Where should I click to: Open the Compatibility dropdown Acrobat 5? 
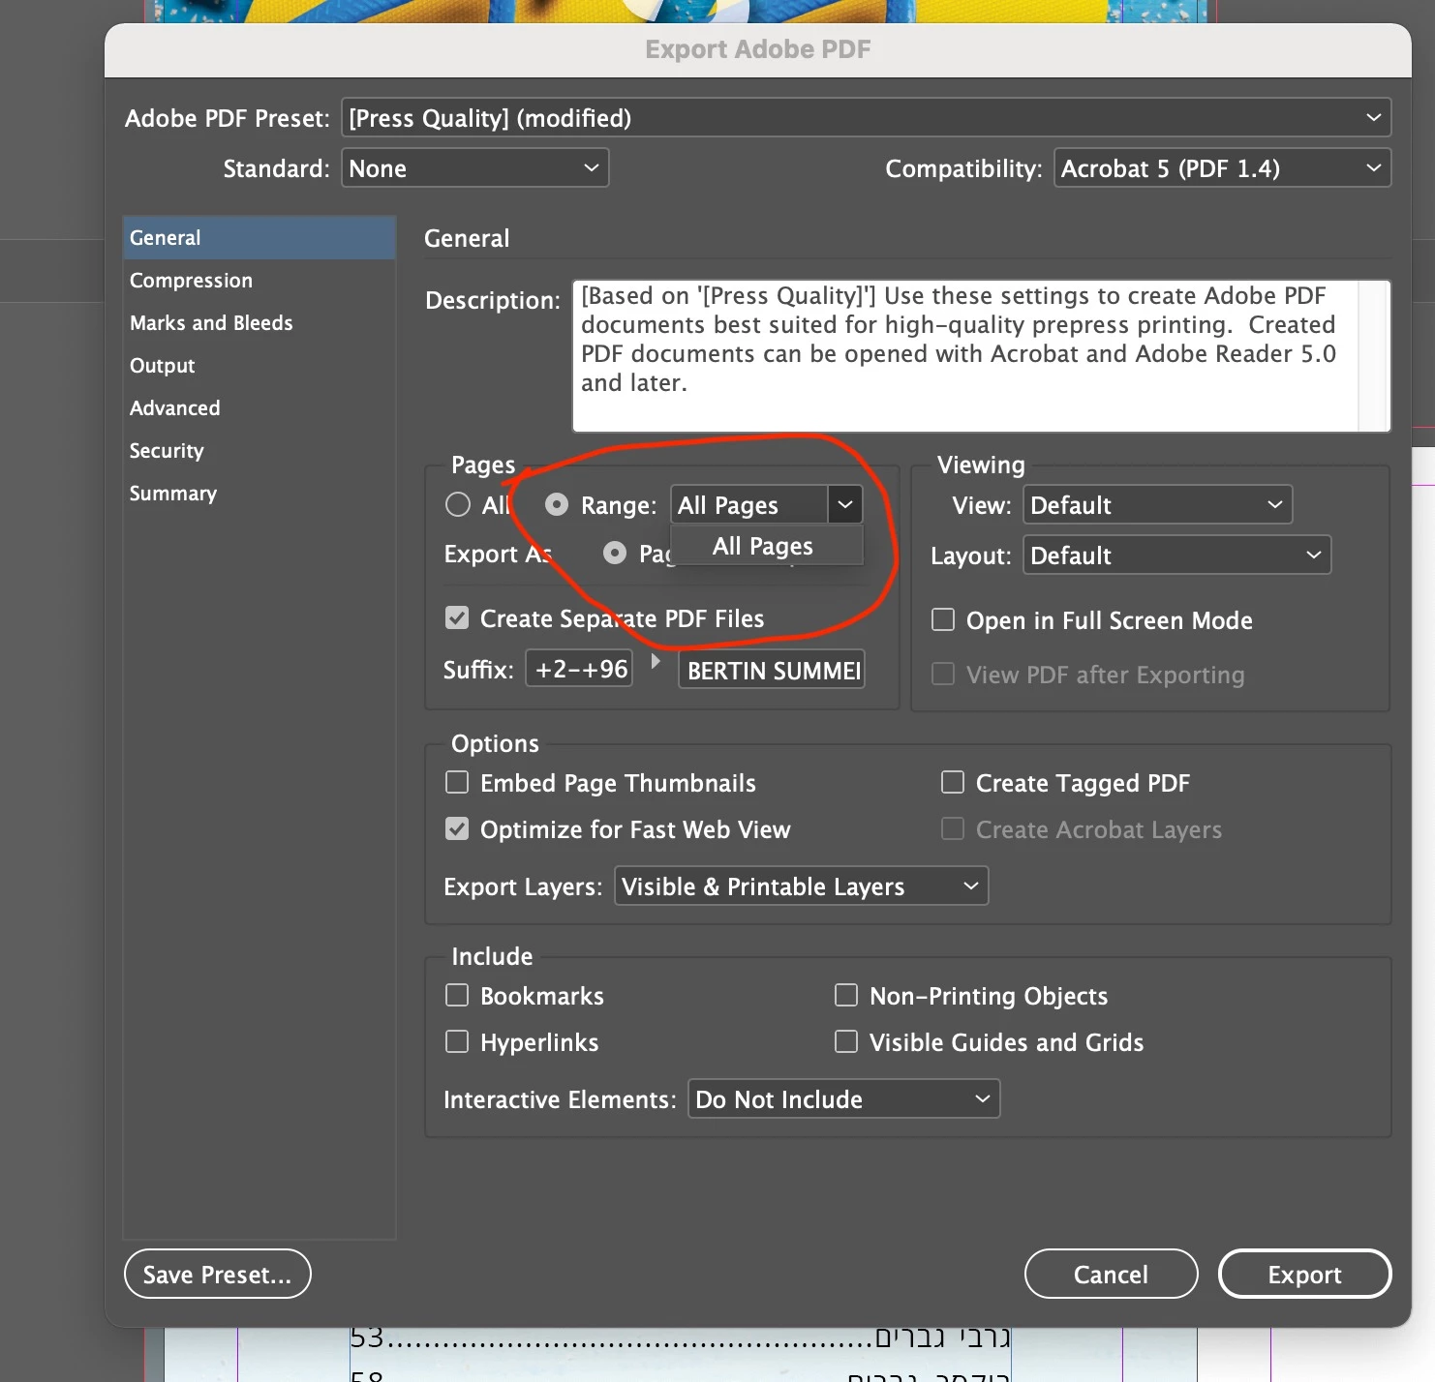[1222, 168]
